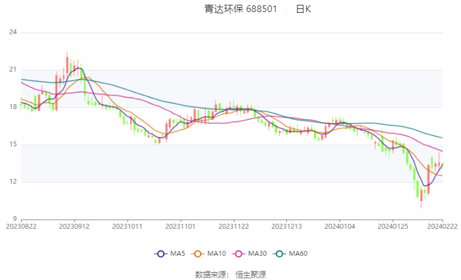
Task: Toggle the MA30 legend item
Action: pyautogui.click(x=249, y=254)
